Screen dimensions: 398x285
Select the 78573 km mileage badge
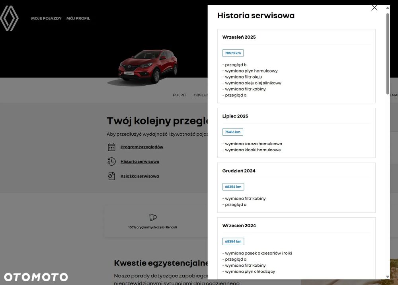pos(233,53)
